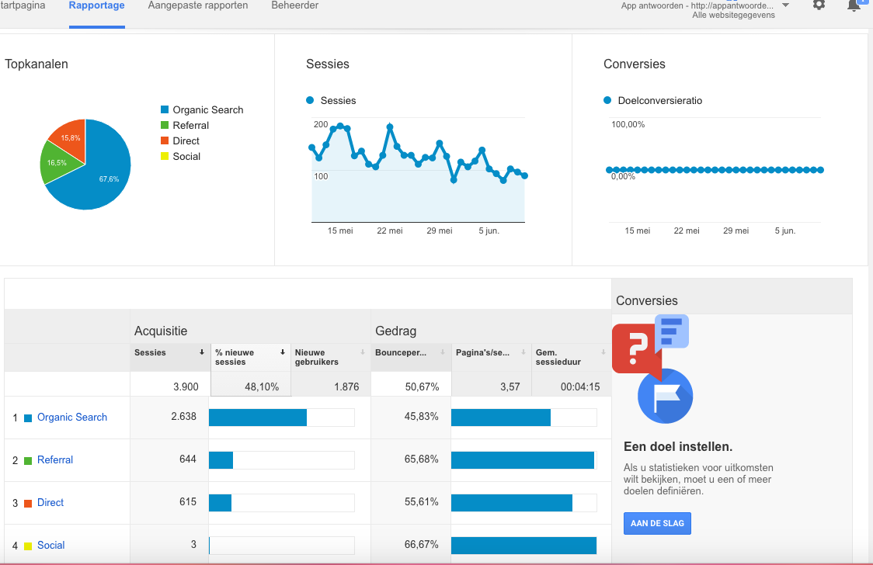The image size is (873, 565).
Task: Open the Referral channel link
Action: tap(55, 460)
